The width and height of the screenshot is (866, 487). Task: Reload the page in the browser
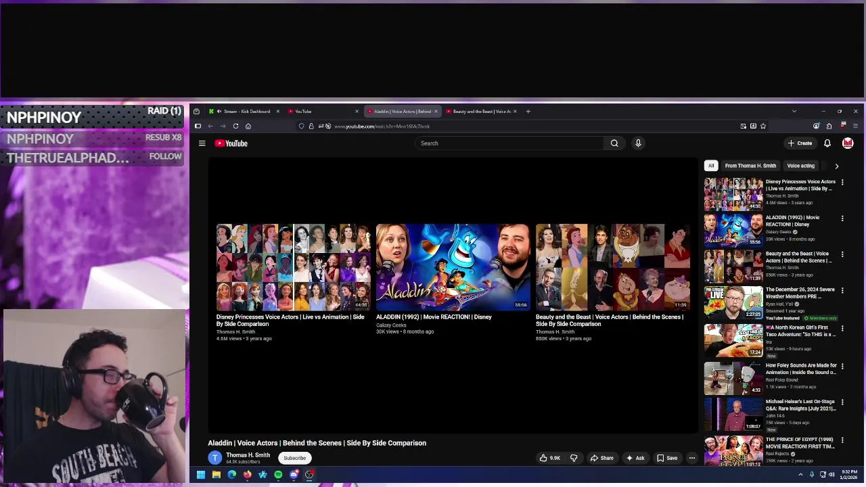click(235, 126)
